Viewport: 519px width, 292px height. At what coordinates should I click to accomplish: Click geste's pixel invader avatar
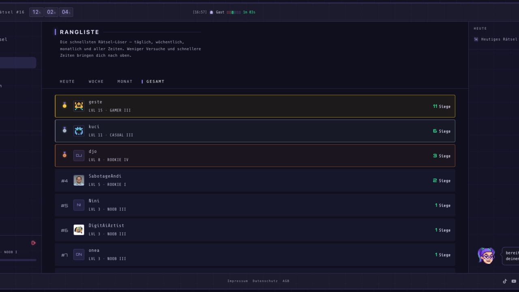[x=79, y=106]
